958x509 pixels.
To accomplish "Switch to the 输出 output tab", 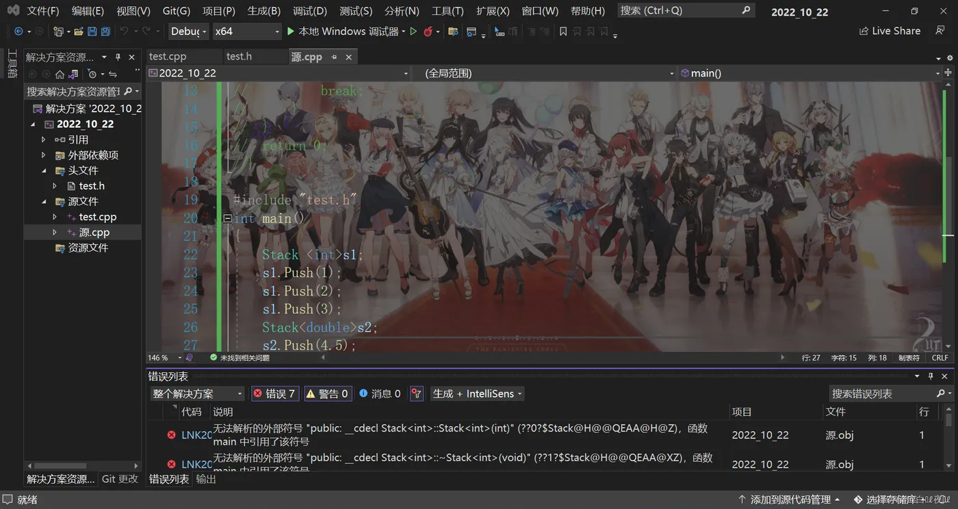I will point(206,480).
